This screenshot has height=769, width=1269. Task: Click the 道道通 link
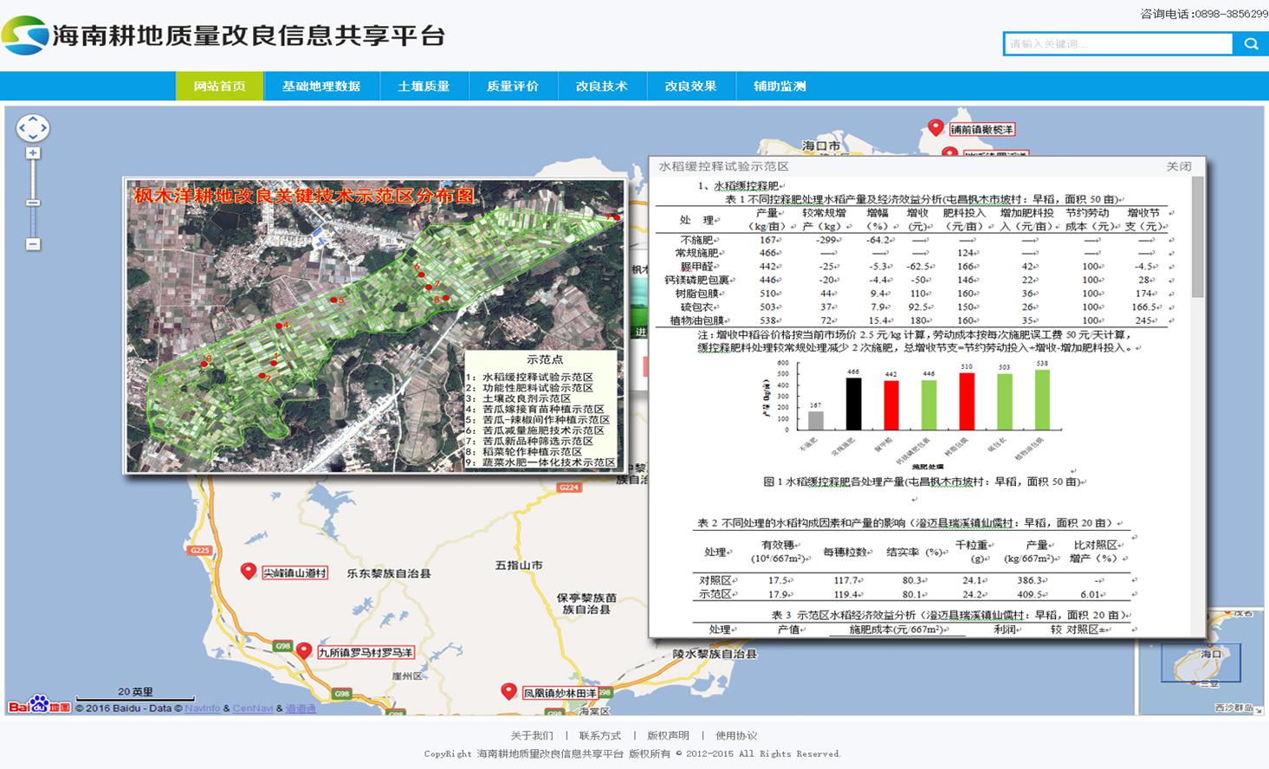pyautogui.click(x=301, y=708)
